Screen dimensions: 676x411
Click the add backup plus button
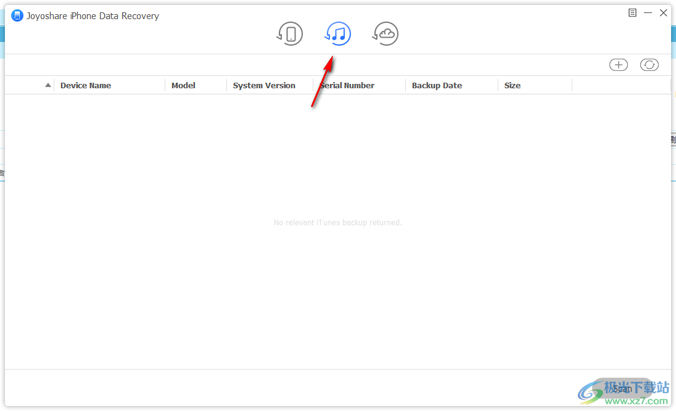click(x=618, y=65)
